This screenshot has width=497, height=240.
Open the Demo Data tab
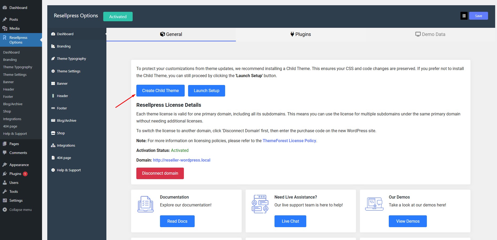[x=430, y=34]
